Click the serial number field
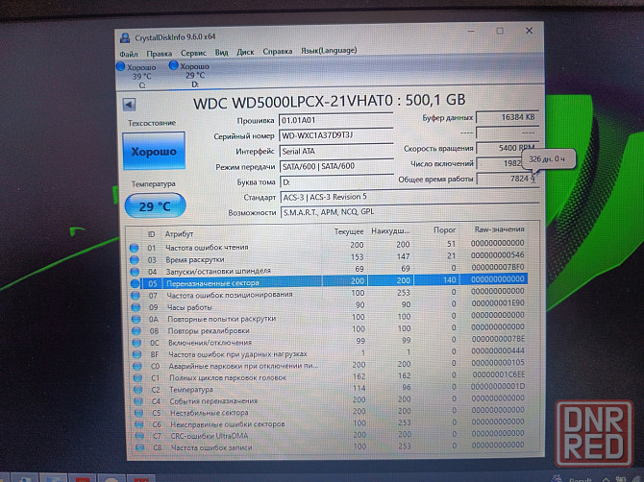644x482 pixels. click(335, 135)
